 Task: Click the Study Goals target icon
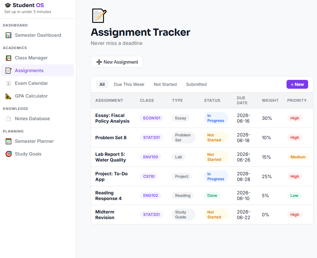9,154
